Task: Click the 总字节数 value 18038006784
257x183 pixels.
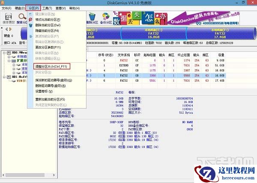Action: coord(185,98)
